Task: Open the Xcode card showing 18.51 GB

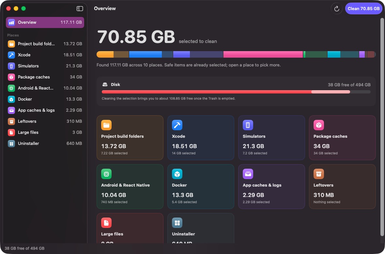Action: tap(201, 138)
